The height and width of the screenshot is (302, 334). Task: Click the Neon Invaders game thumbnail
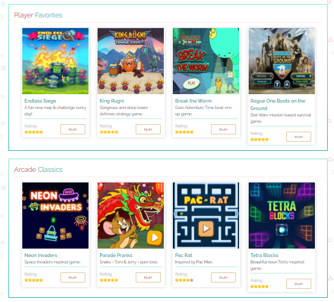[55, 215]
